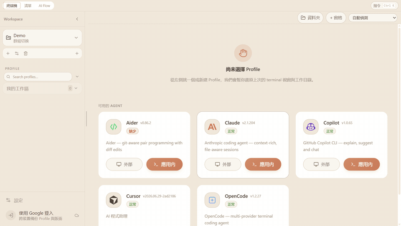The image size is (401, 226).
Task: Launch Copilot in-app with 應用內 button
Action: point(362,164)
